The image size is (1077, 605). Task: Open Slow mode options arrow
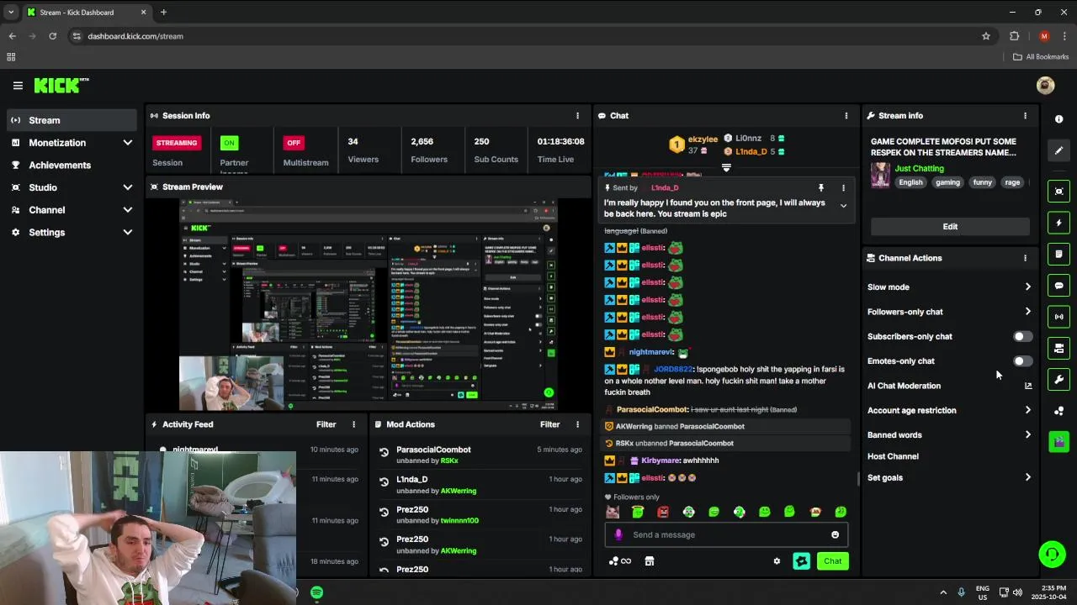click(1027, 287)
